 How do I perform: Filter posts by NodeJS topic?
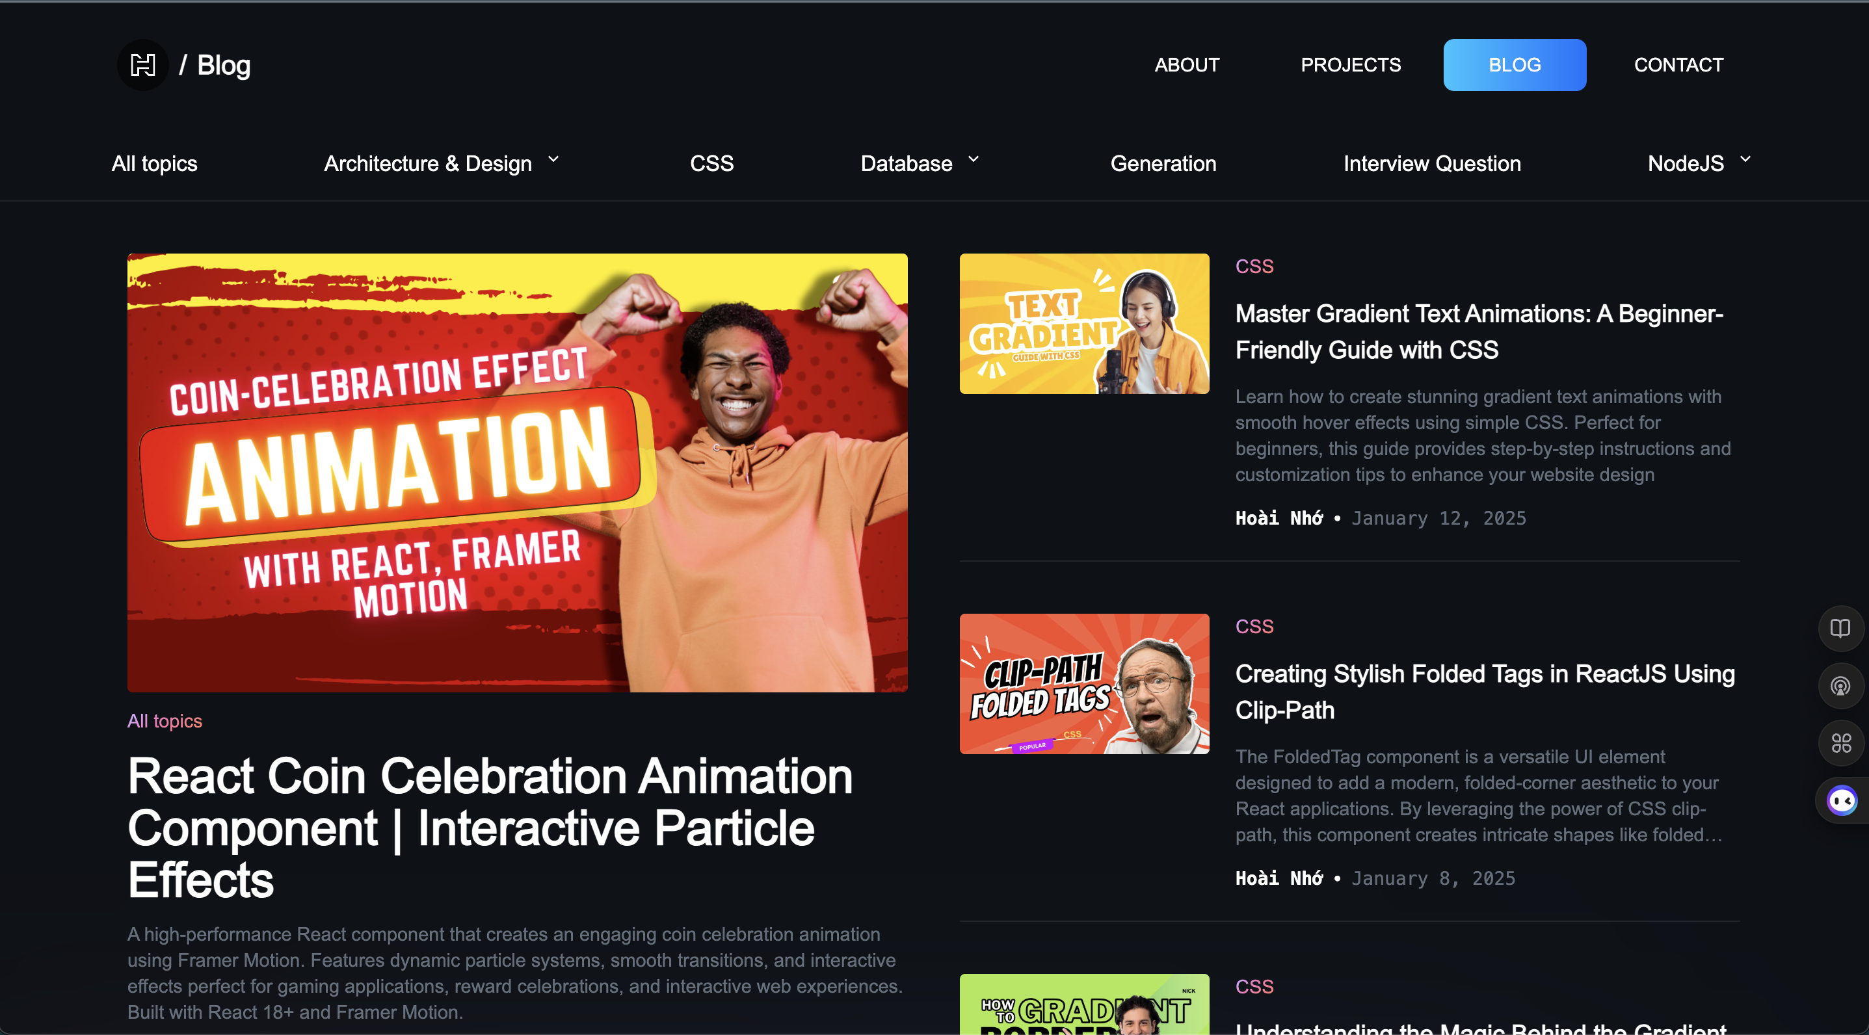tap(1686, 164)
